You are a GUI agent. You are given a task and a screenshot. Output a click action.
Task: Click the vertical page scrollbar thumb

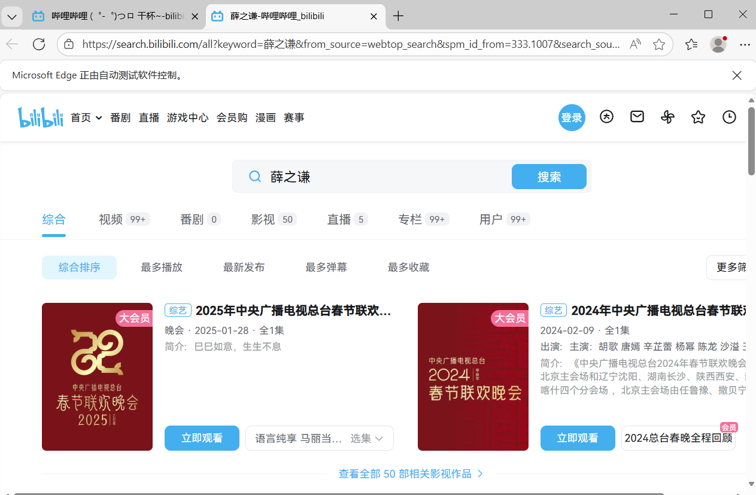coord(751,141)
